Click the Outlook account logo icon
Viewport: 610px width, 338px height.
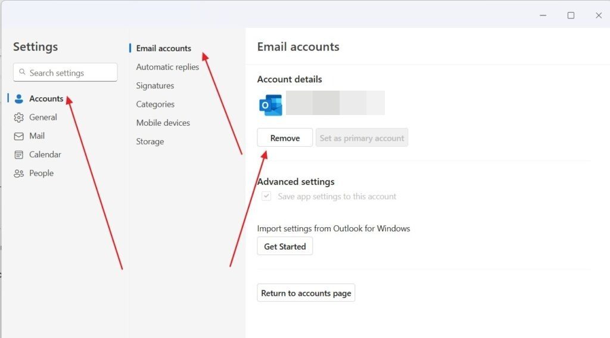(270, 104)
